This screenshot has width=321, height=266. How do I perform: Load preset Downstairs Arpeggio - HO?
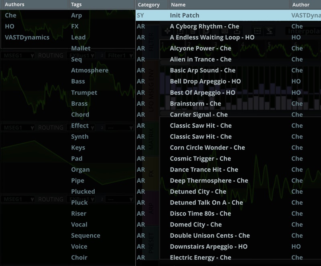pos(209,247)
